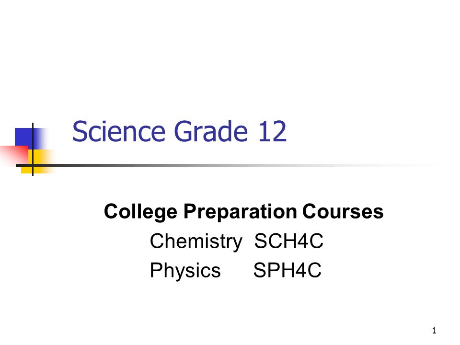Select the word Science in title
This screenshot has height=345, width=460.
pyautogui.click(x=119, y=131)
